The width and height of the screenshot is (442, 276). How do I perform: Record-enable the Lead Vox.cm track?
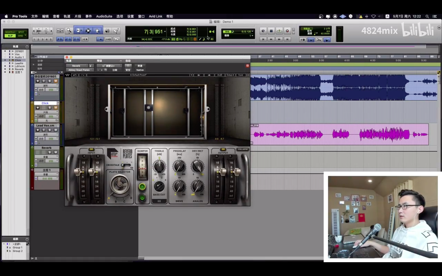[x=38, y=130]
